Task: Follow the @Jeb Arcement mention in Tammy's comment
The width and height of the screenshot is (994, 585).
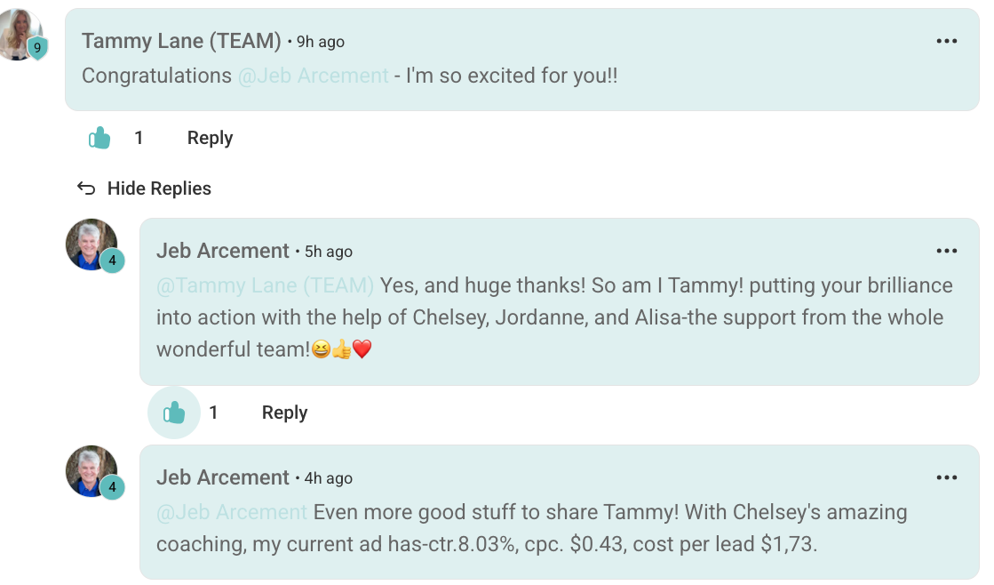Action: (314, 76)
